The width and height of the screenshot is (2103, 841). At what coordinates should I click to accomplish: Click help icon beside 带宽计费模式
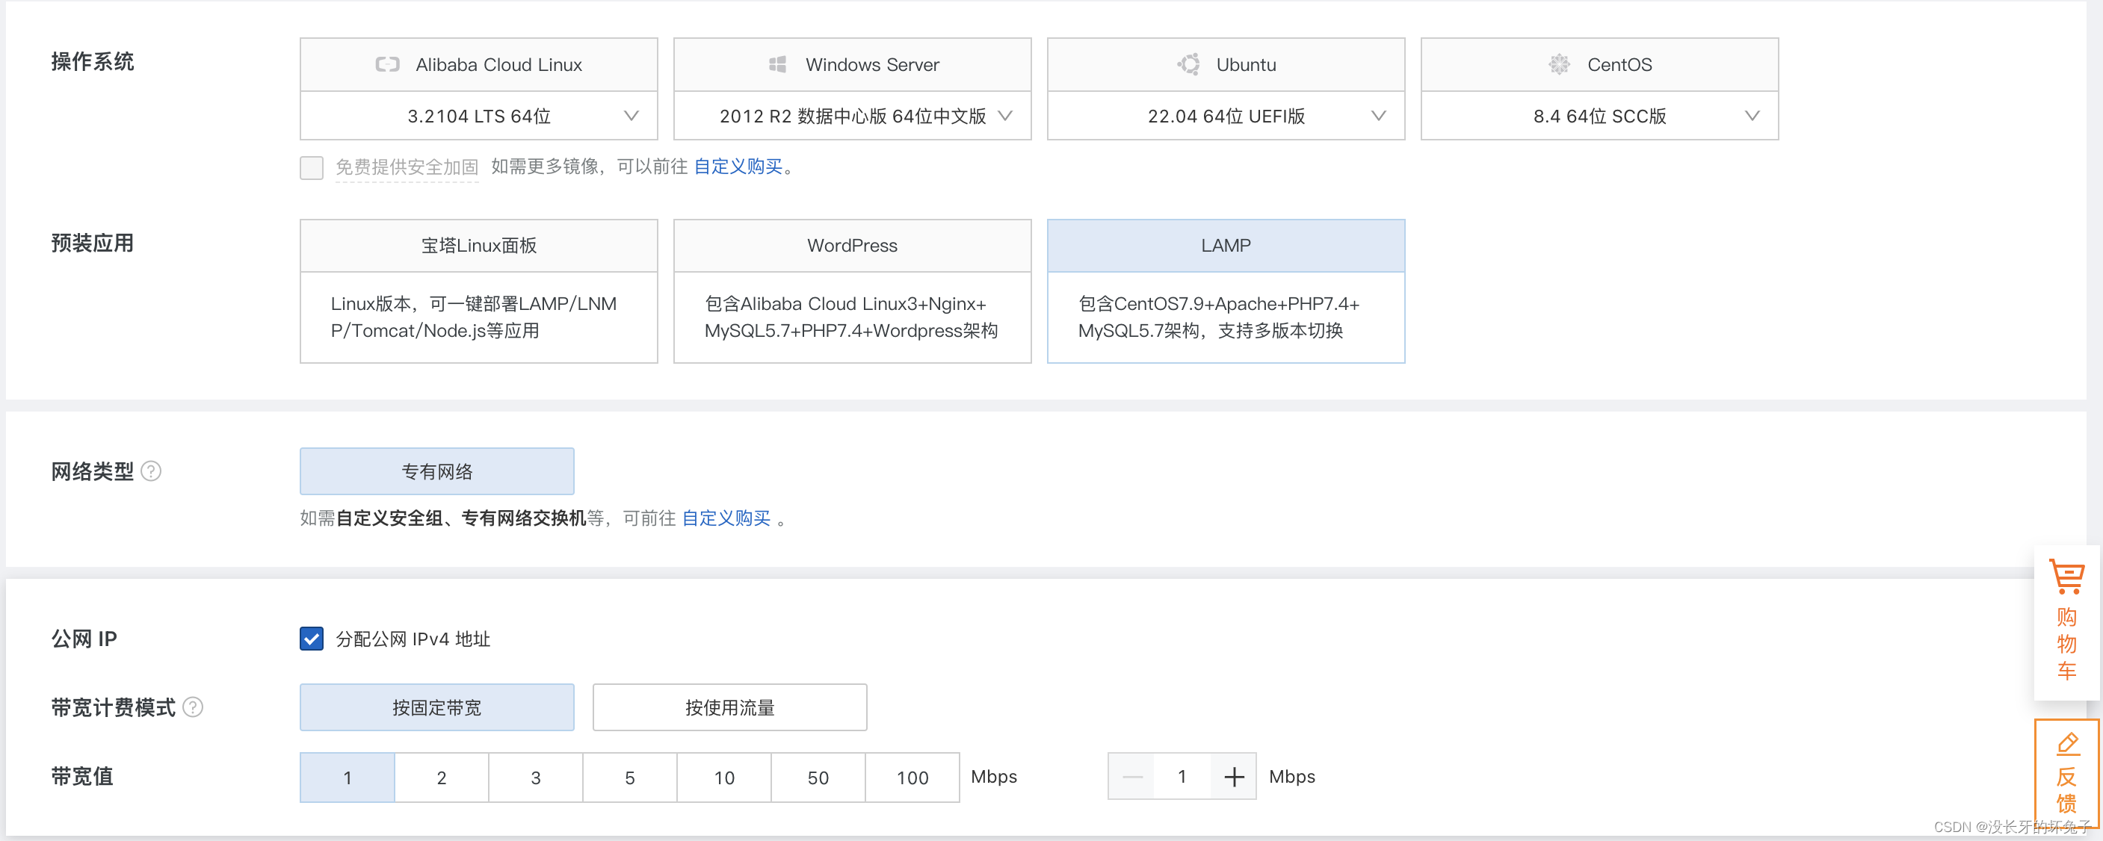point(193,707)
